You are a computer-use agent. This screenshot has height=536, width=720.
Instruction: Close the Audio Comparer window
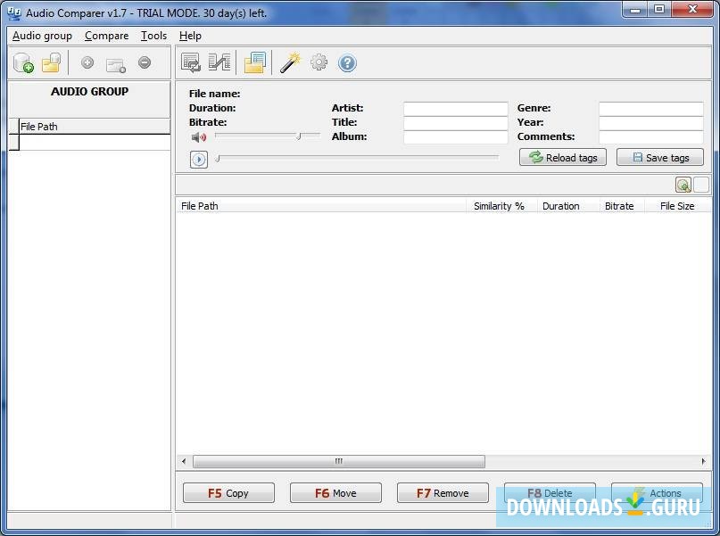pos(693,9)
